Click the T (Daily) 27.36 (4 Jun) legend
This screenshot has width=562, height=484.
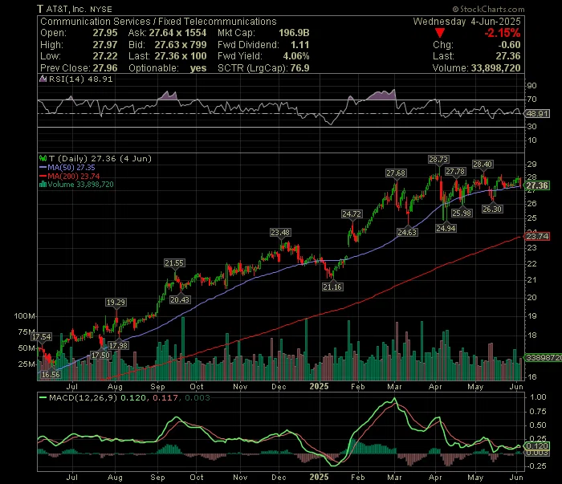100,158
